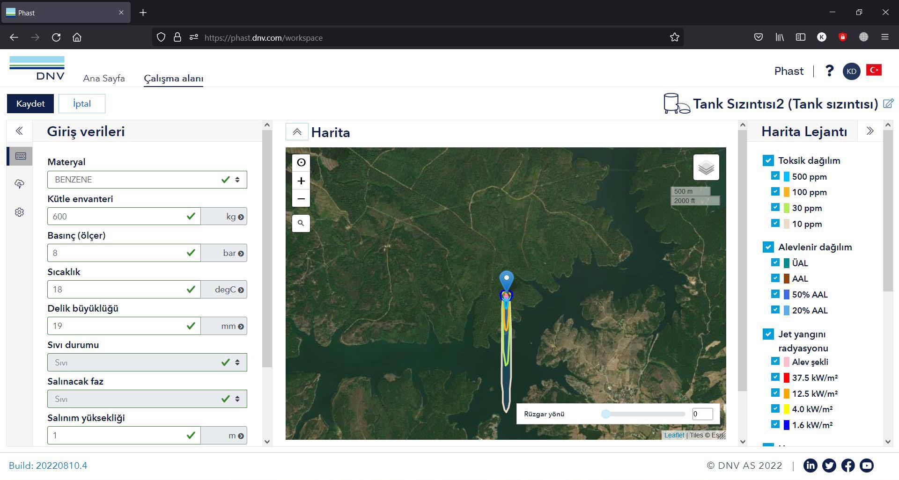Click the Rüzgar yönü slider handle
Image resolution: width=899 pixels, height=480 pixels.
606,414
